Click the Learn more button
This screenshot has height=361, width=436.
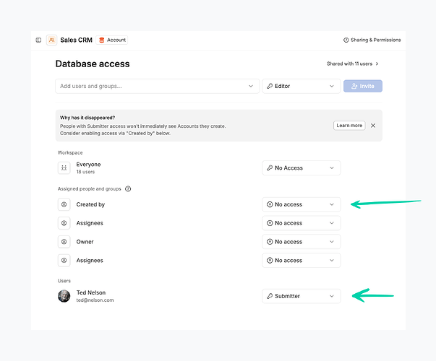[x=349, y=126]
